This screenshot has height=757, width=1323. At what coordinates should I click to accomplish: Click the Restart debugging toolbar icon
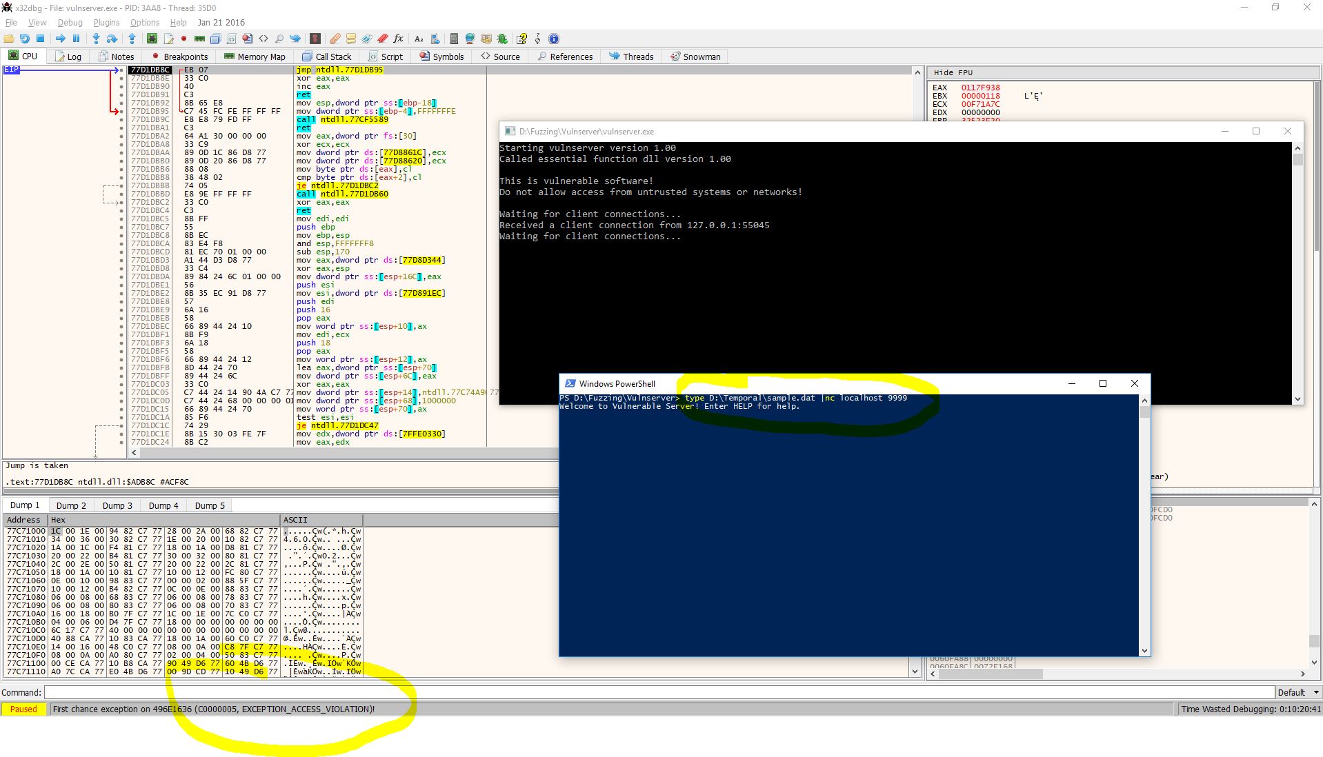(x=25, y=39)
